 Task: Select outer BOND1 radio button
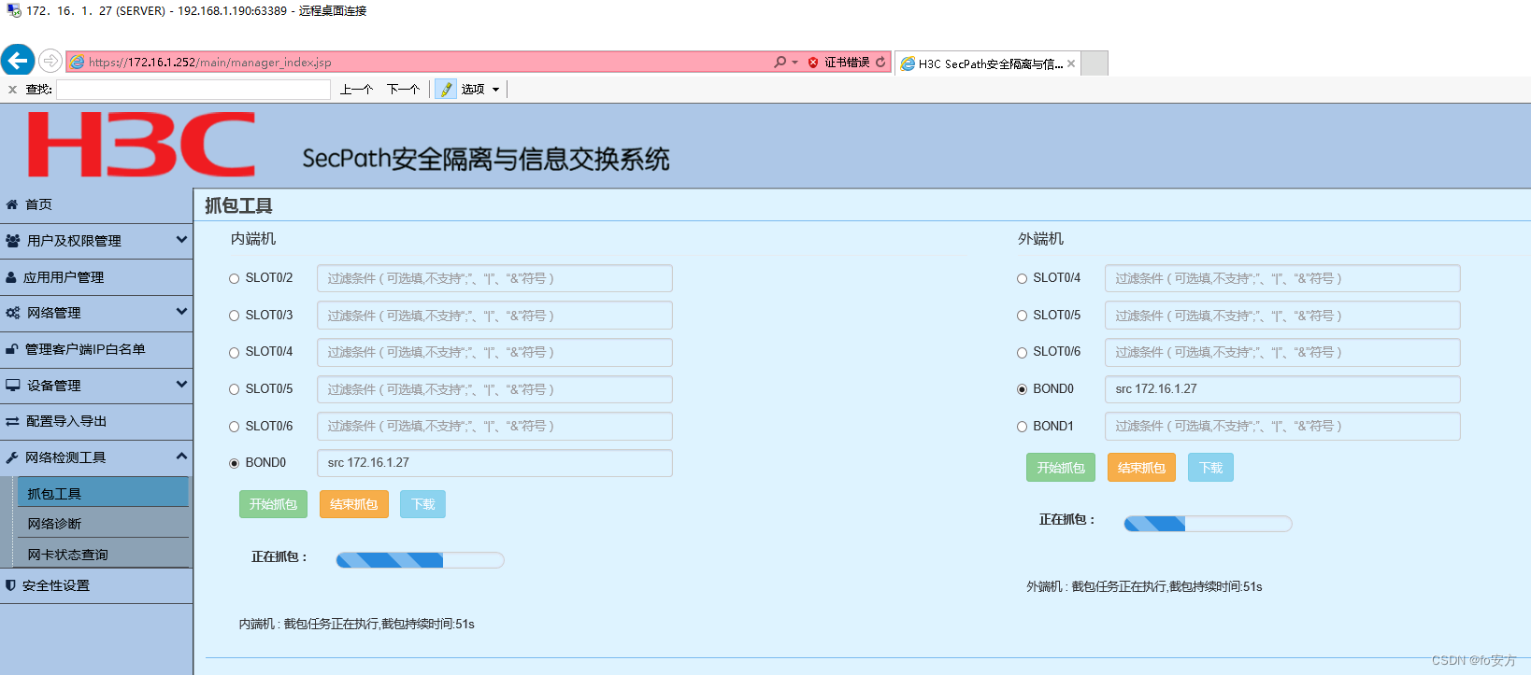point(1023,427)
